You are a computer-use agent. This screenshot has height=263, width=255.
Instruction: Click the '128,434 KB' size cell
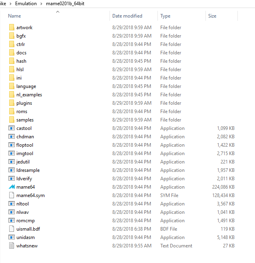(x=223, y=195)
